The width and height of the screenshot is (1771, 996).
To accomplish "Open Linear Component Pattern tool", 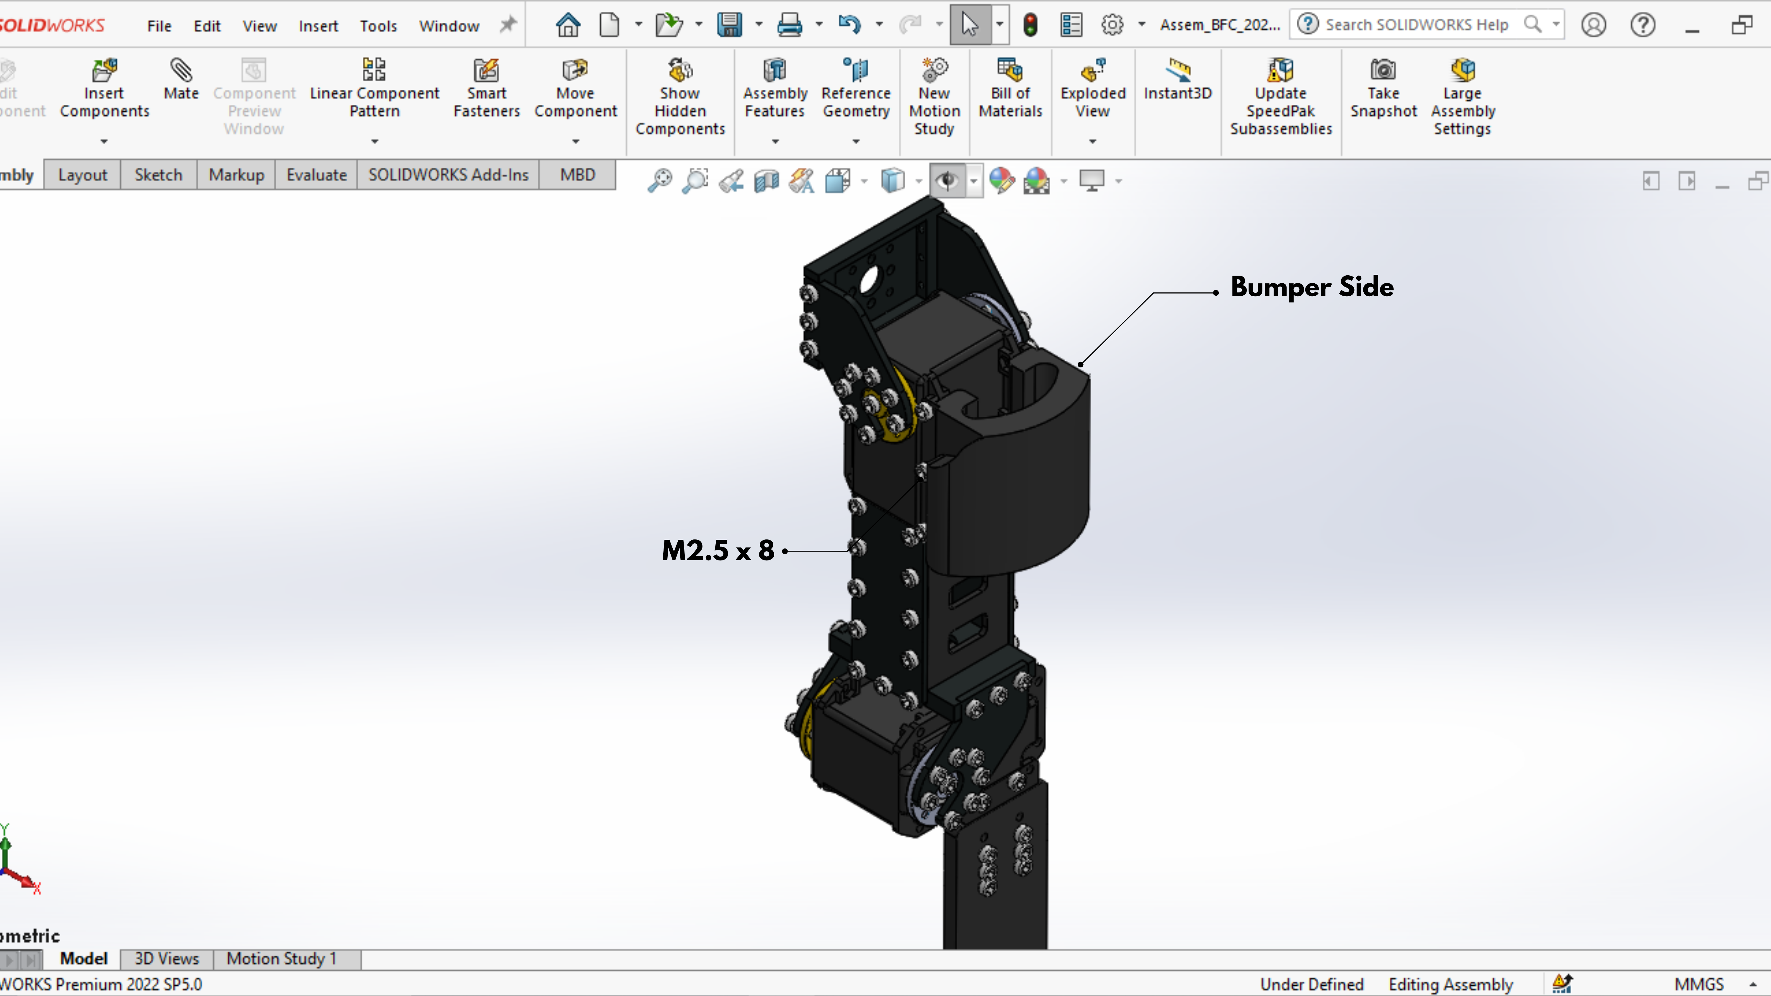I will coord(374,88).
